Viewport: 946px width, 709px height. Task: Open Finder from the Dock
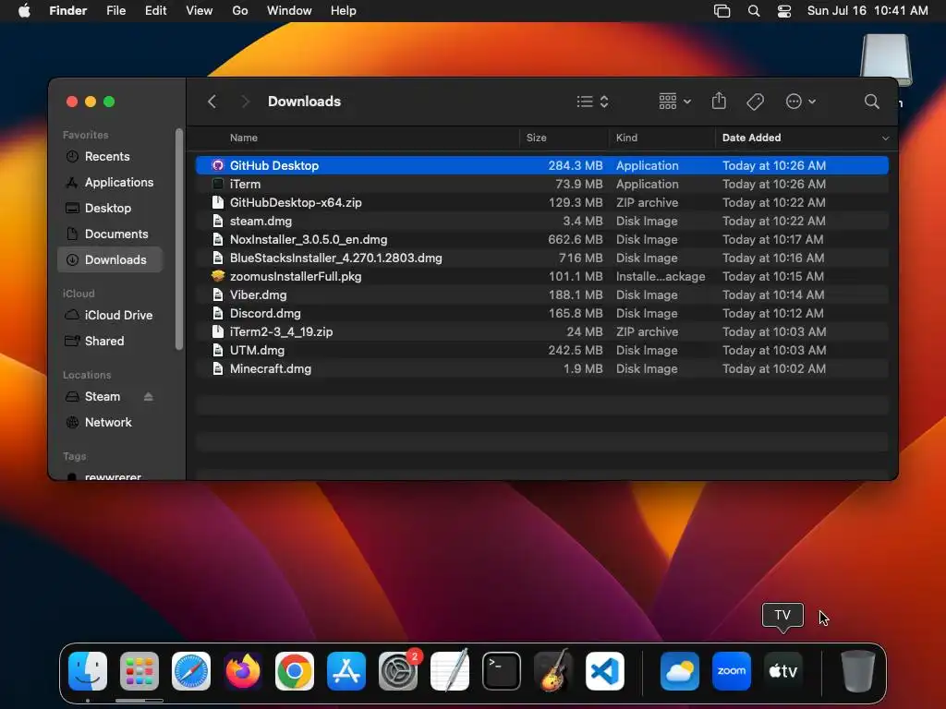pos(88,671)
